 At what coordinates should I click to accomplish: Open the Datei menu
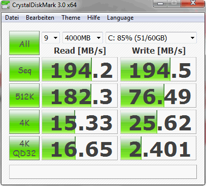coord(12,18)
